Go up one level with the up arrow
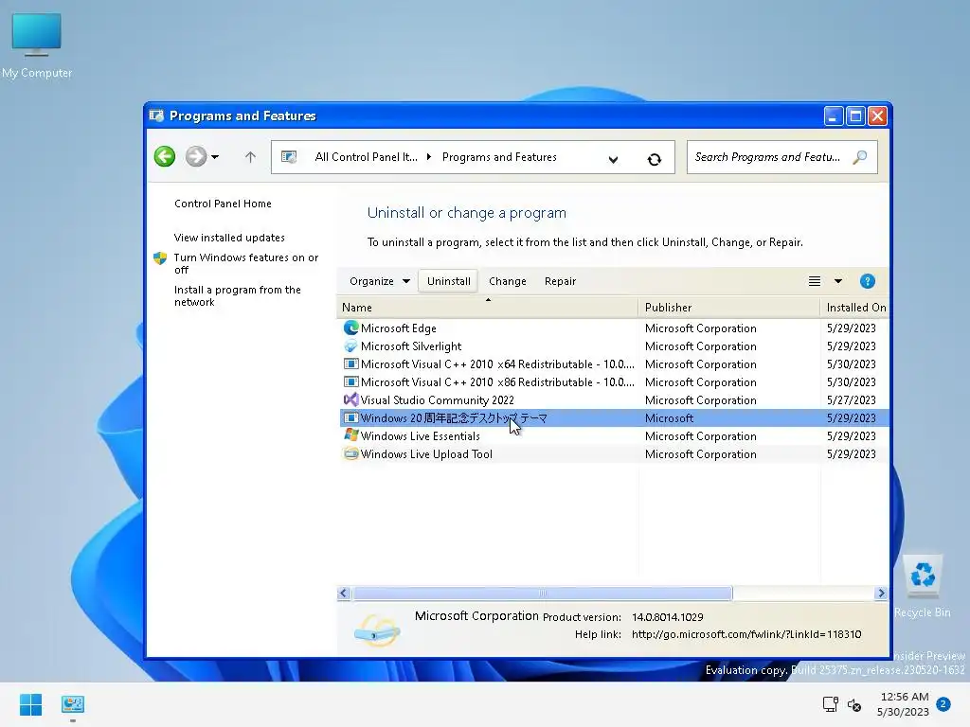Image resolution: width=970 pixels, height=727 pixels. click(x=250, y=157)
